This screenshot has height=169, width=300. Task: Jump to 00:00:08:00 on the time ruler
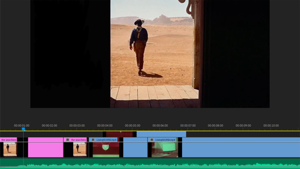[x=215, y=126]
